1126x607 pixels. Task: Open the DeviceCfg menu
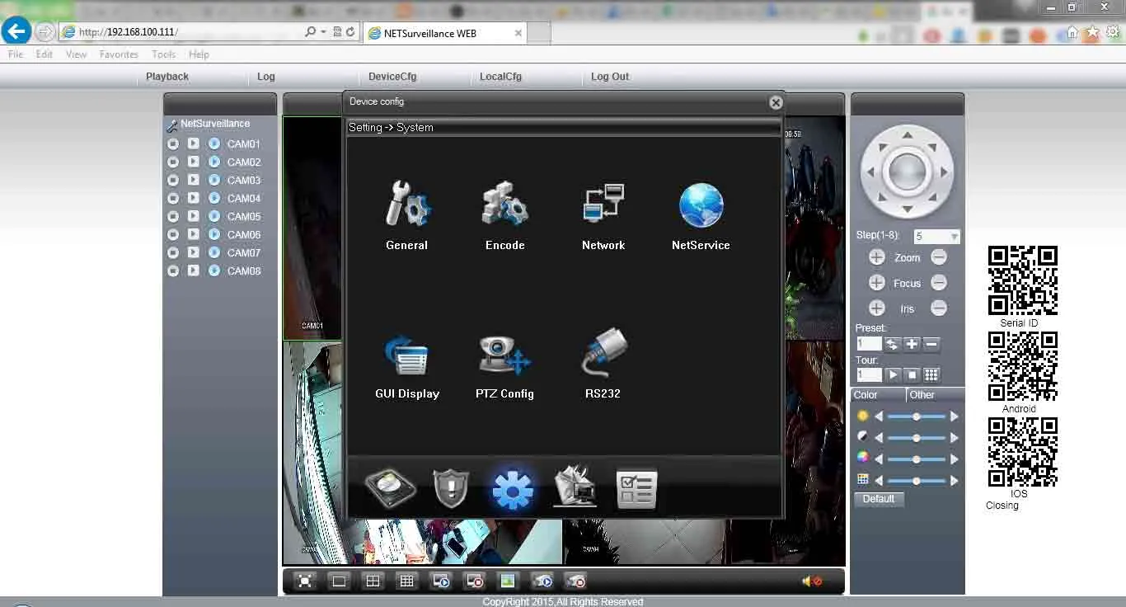click(393, 76)
